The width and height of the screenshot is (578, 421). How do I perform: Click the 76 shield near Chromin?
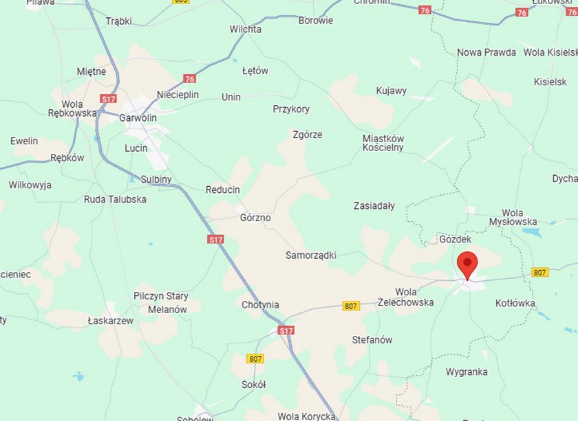click(x=425, y=10)
